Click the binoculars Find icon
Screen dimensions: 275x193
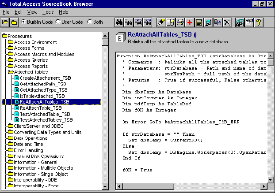tap(119, 22)
